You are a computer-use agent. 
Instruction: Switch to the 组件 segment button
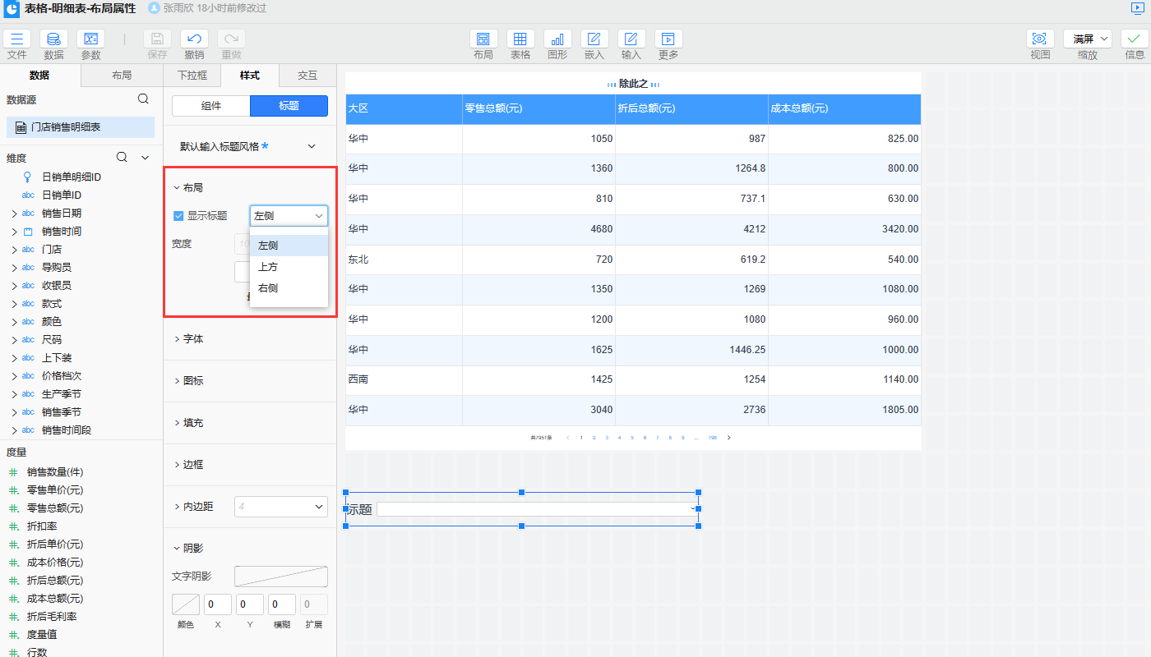click(x=211, y=106)
